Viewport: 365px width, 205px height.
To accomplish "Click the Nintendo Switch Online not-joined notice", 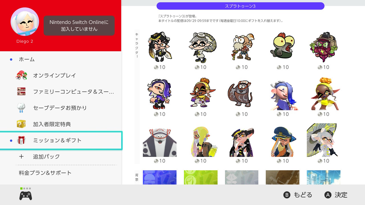I will (x=79, y=26).
